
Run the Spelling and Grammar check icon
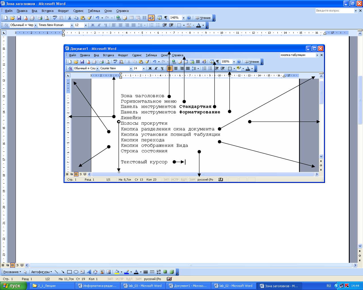pyautogui.click(x=55, y=18)
